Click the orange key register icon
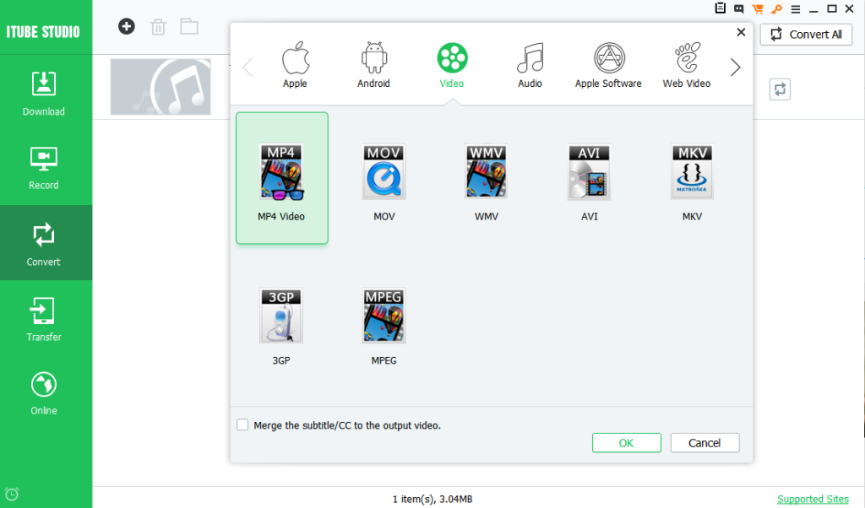The image size is (865, 508). tap(776, 8)
